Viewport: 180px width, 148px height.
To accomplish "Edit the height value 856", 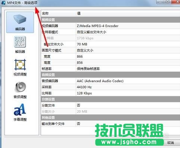I will [x=80, y=62].
